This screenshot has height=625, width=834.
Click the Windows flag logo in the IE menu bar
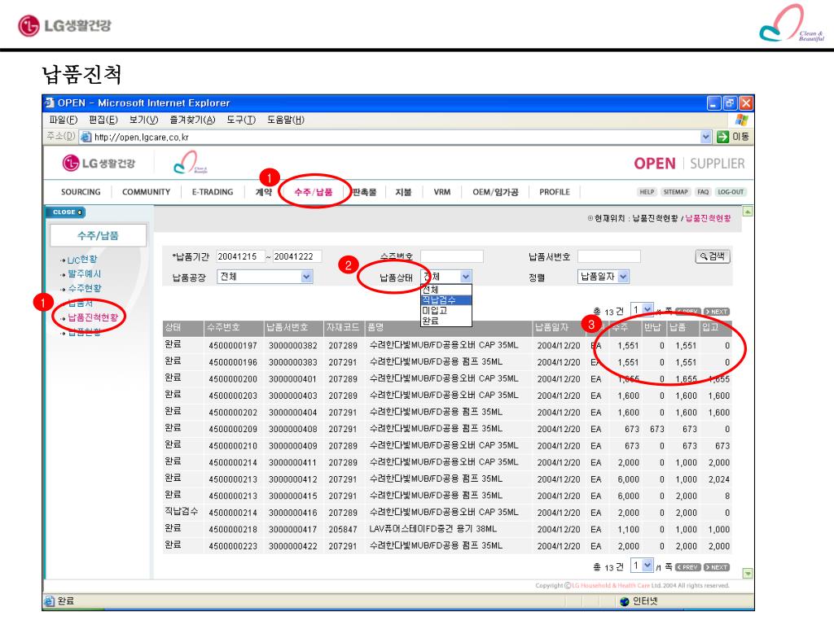[741, 120]
